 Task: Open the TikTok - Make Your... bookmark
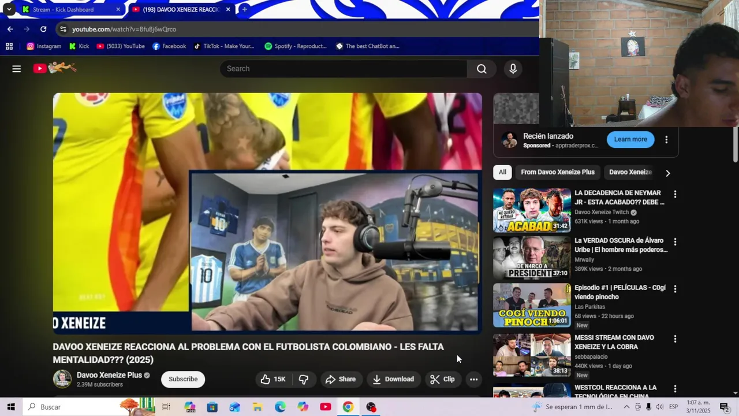(224, 46)
